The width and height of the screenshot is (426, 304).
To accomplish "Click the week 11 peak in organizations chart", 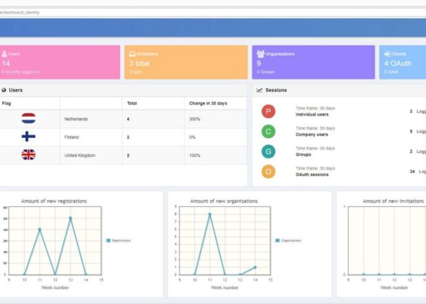I will (210, 215).
